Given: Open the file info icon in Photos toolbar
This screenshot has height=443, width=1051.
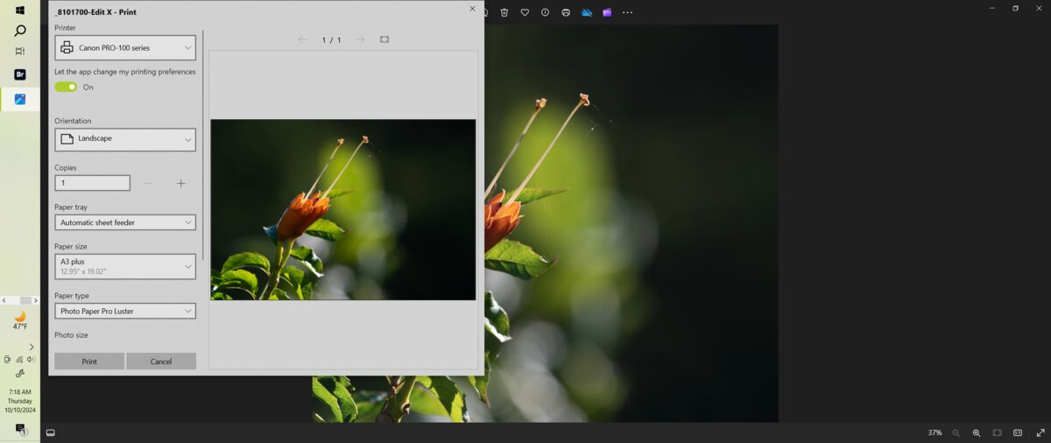Looking at the screenshot, I should click(545, 12).
